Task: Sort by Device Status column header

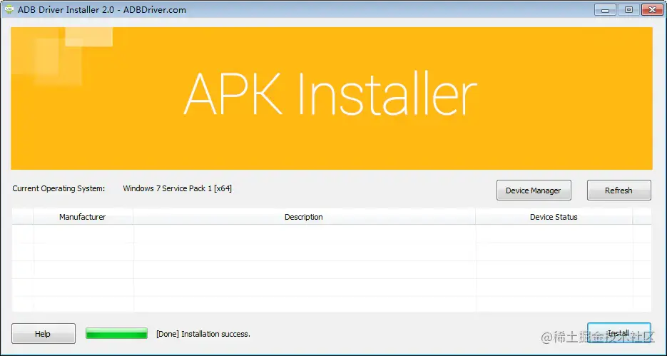Action: click(554, 217)
